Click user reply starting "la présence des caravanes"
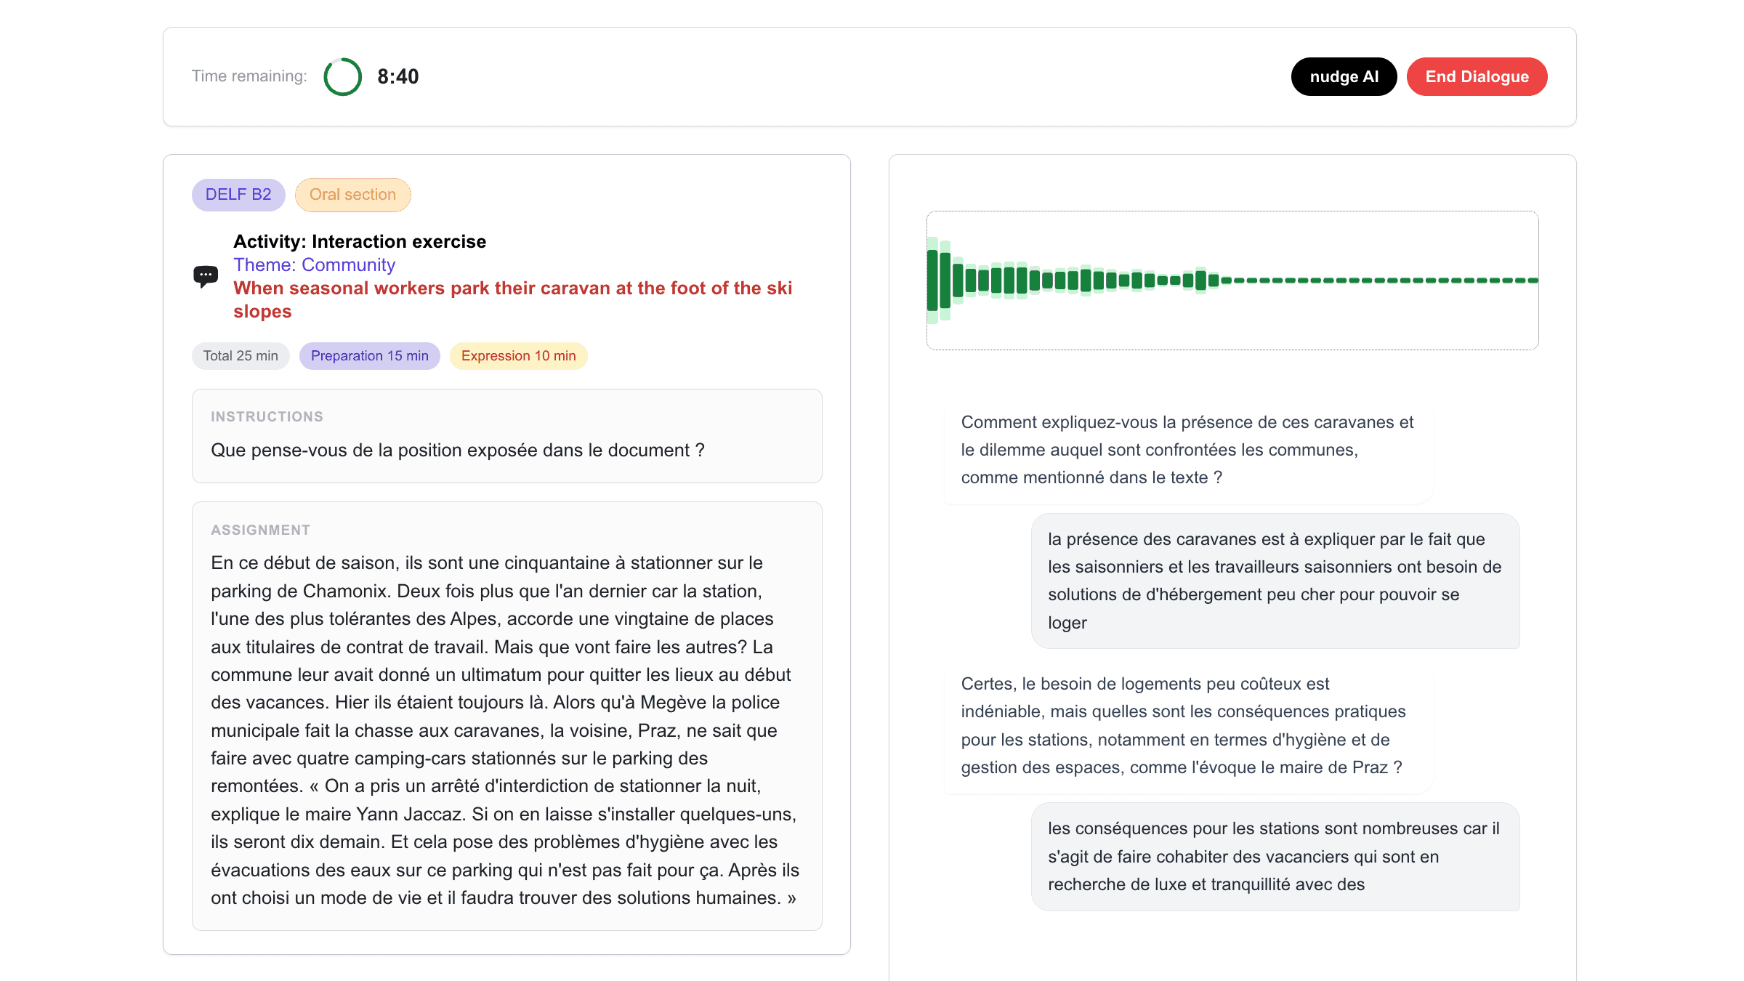 [x=1275, y=581]
